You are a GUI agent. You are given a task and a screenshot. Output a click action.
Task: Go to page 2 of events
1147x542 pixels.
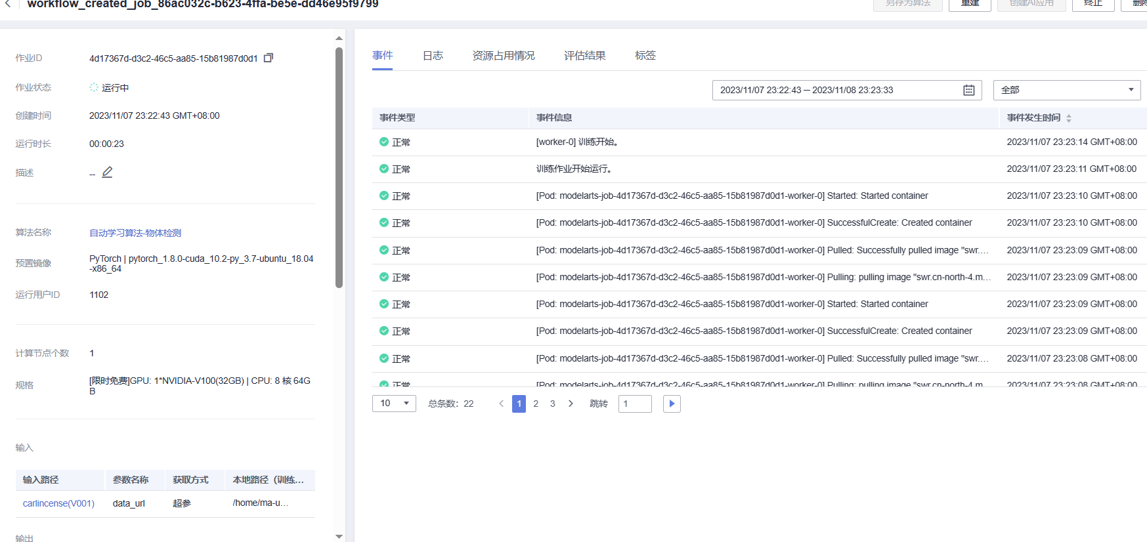[x=536, y=404]
